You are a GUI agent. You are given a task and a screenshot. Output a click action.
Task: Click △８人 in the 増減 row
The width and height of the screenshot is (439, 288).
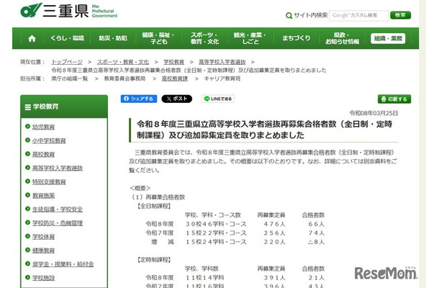[x=316, y=242]
